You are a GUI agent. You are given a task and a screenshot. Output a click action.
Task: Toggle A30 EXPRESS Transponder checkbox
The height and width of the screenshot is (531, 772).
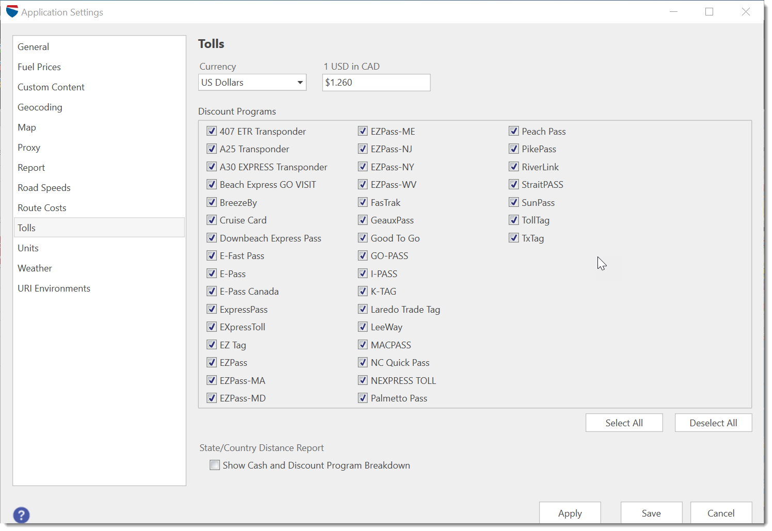(x=212, y=167)
